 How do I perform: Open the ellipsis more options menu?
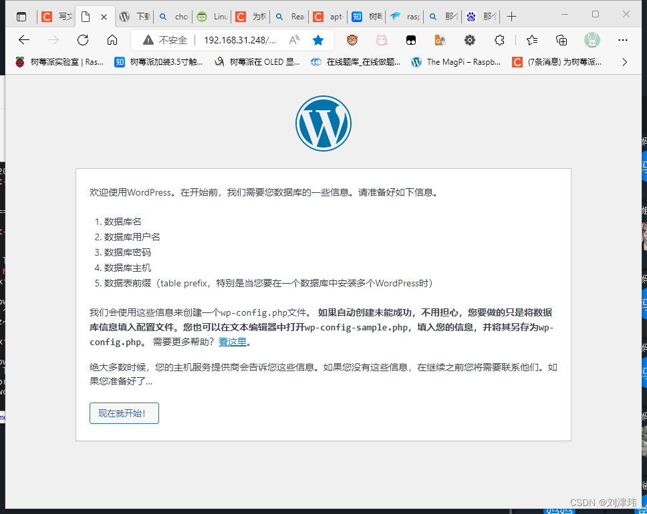point(623,40)
